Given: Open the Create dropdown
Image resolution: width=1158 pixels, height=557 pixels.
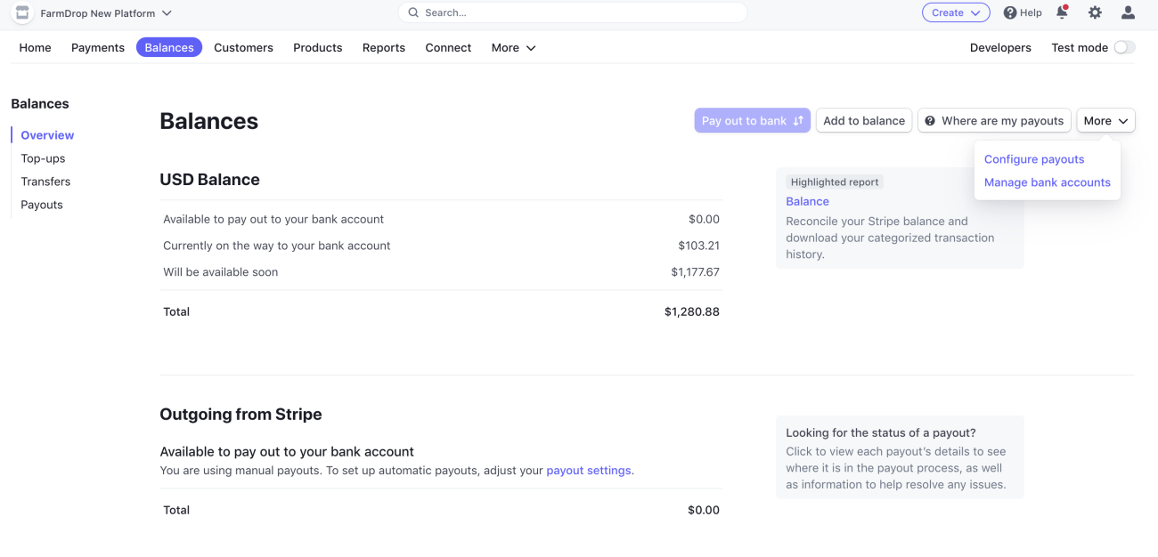Looking at the screenshot, I should [x=956, y=12].
